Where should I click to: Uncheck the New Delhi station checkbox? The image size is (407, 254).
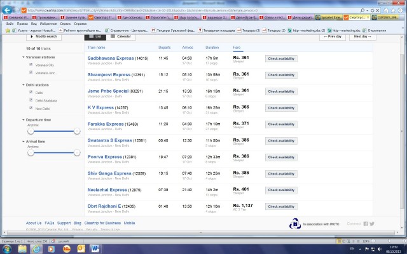[30, 108]
